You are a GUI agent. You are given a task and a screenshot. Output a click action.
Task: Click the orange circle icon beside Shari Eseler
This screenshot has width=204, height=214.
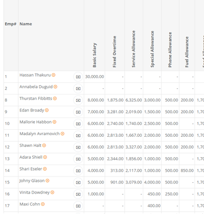45,169
